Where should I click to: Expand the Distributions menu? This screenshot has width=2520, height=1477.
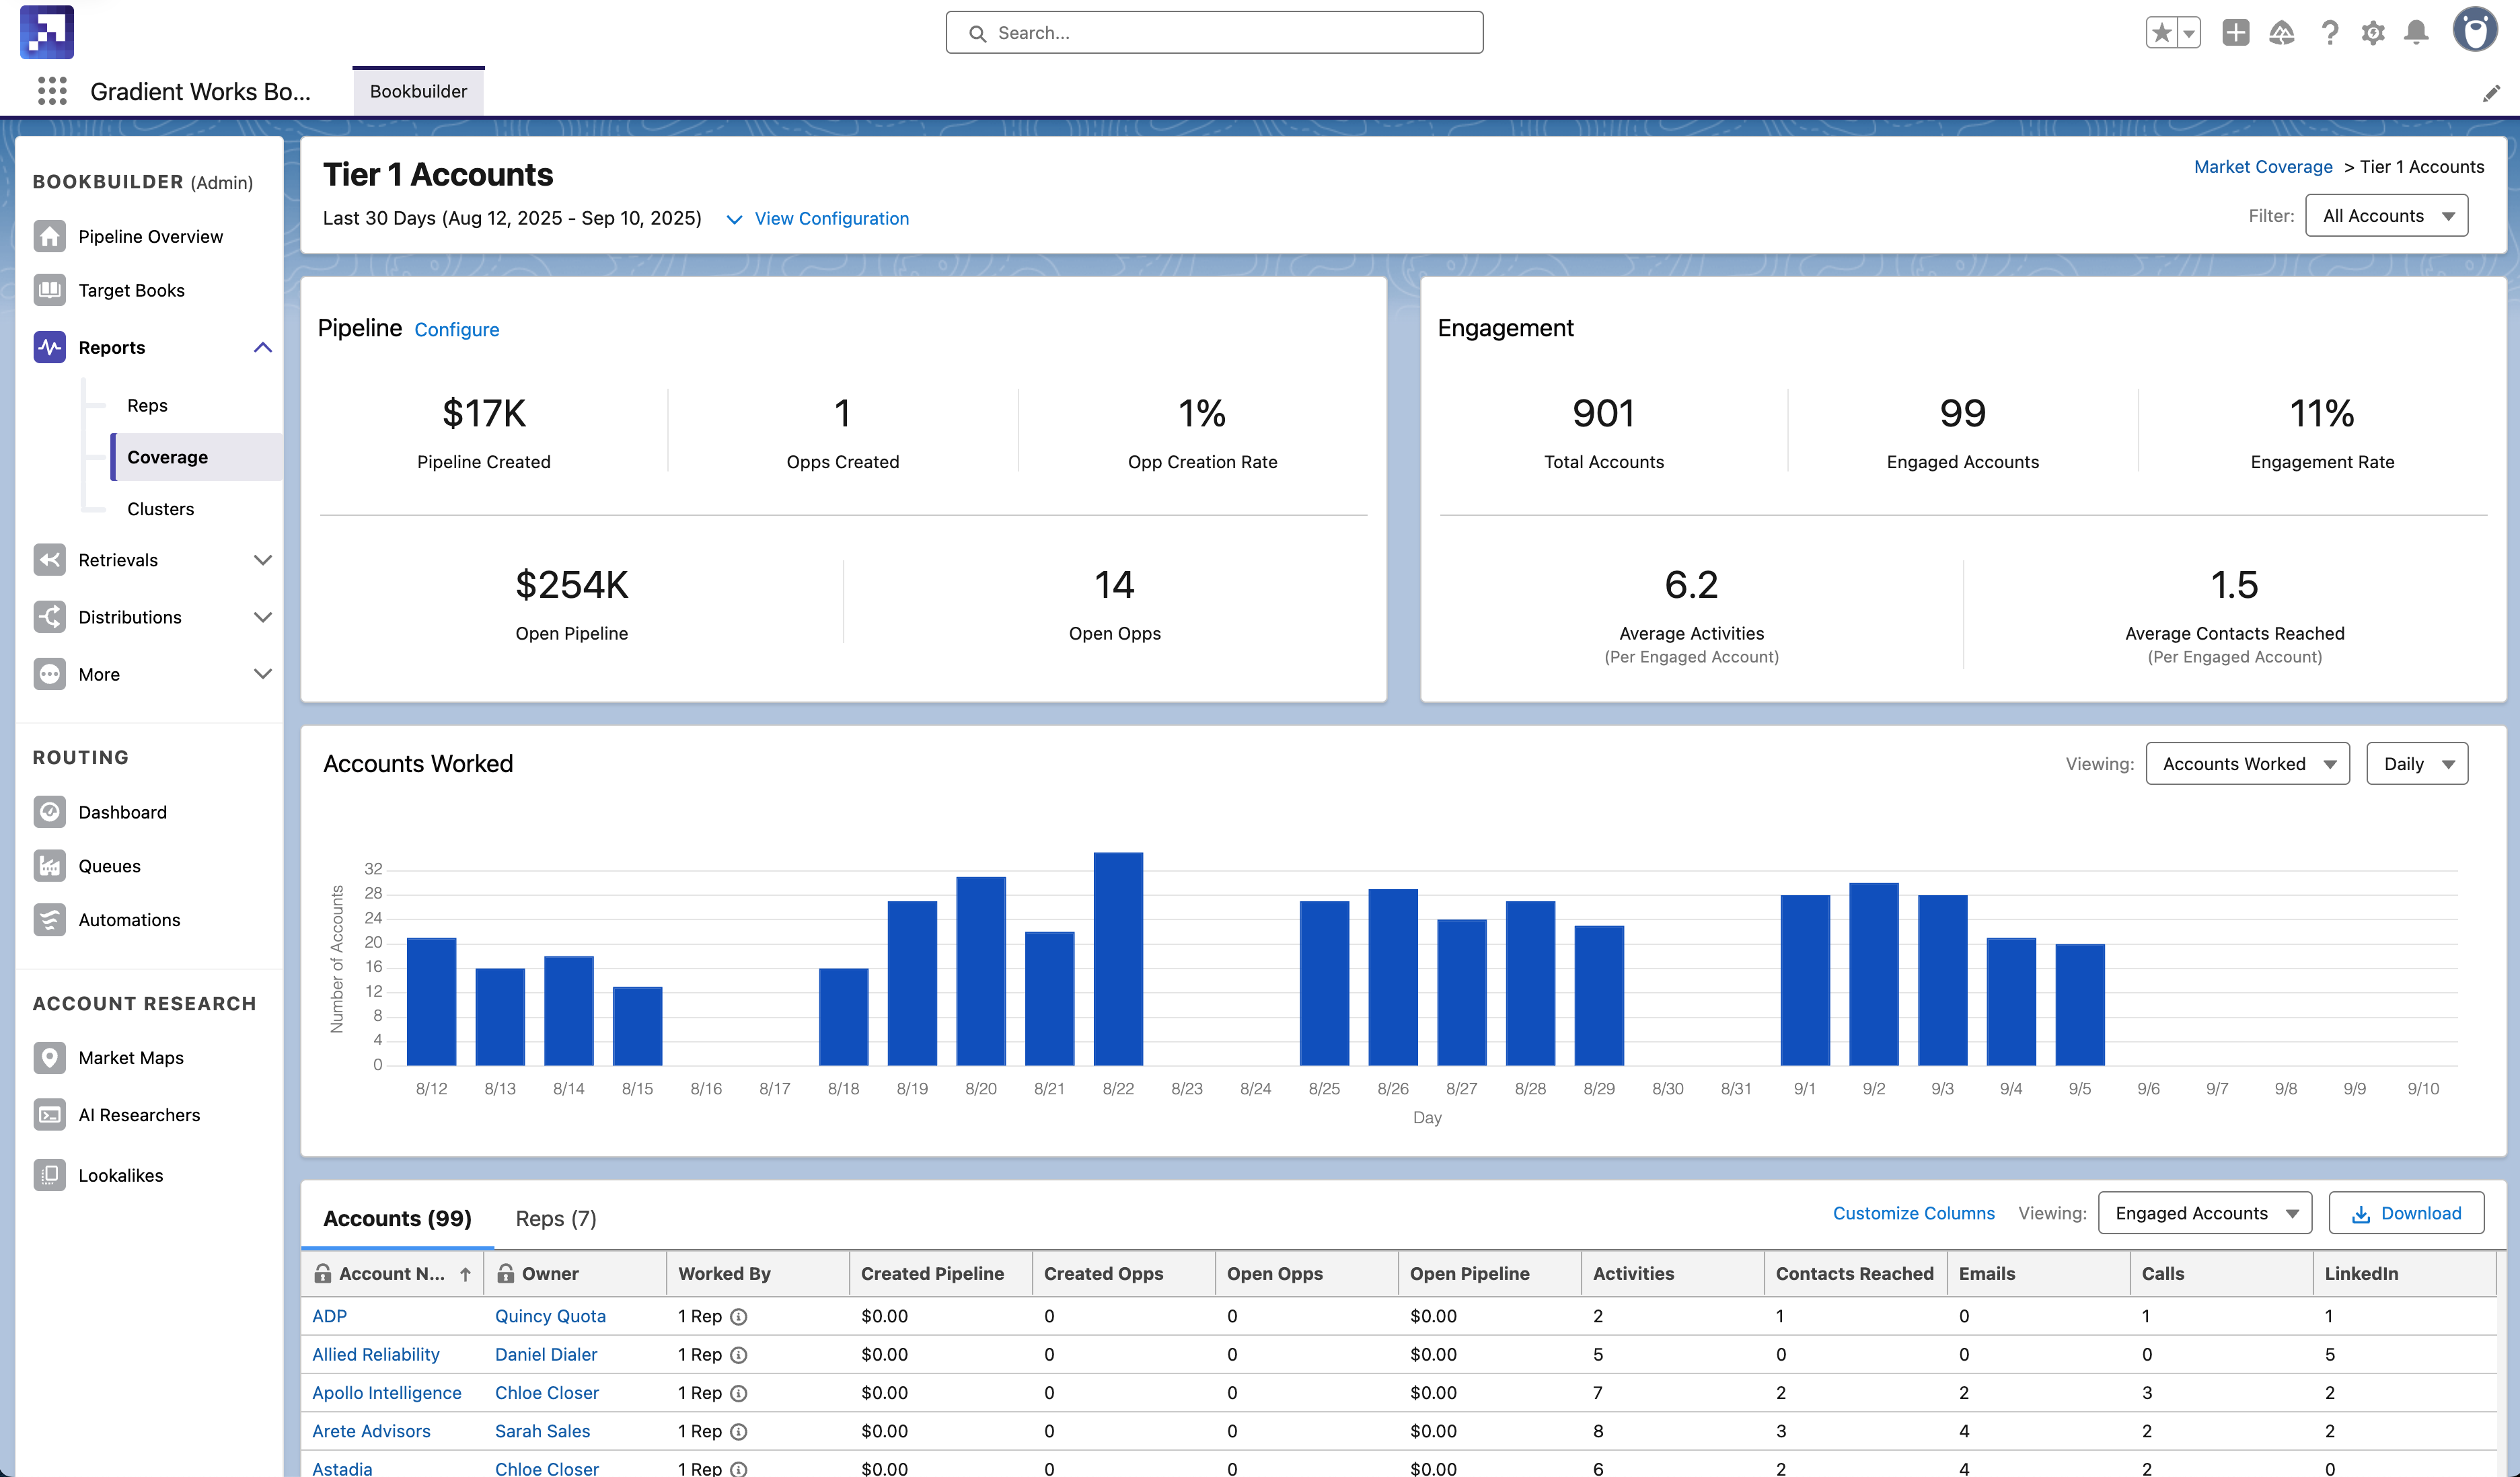point(262,617)
